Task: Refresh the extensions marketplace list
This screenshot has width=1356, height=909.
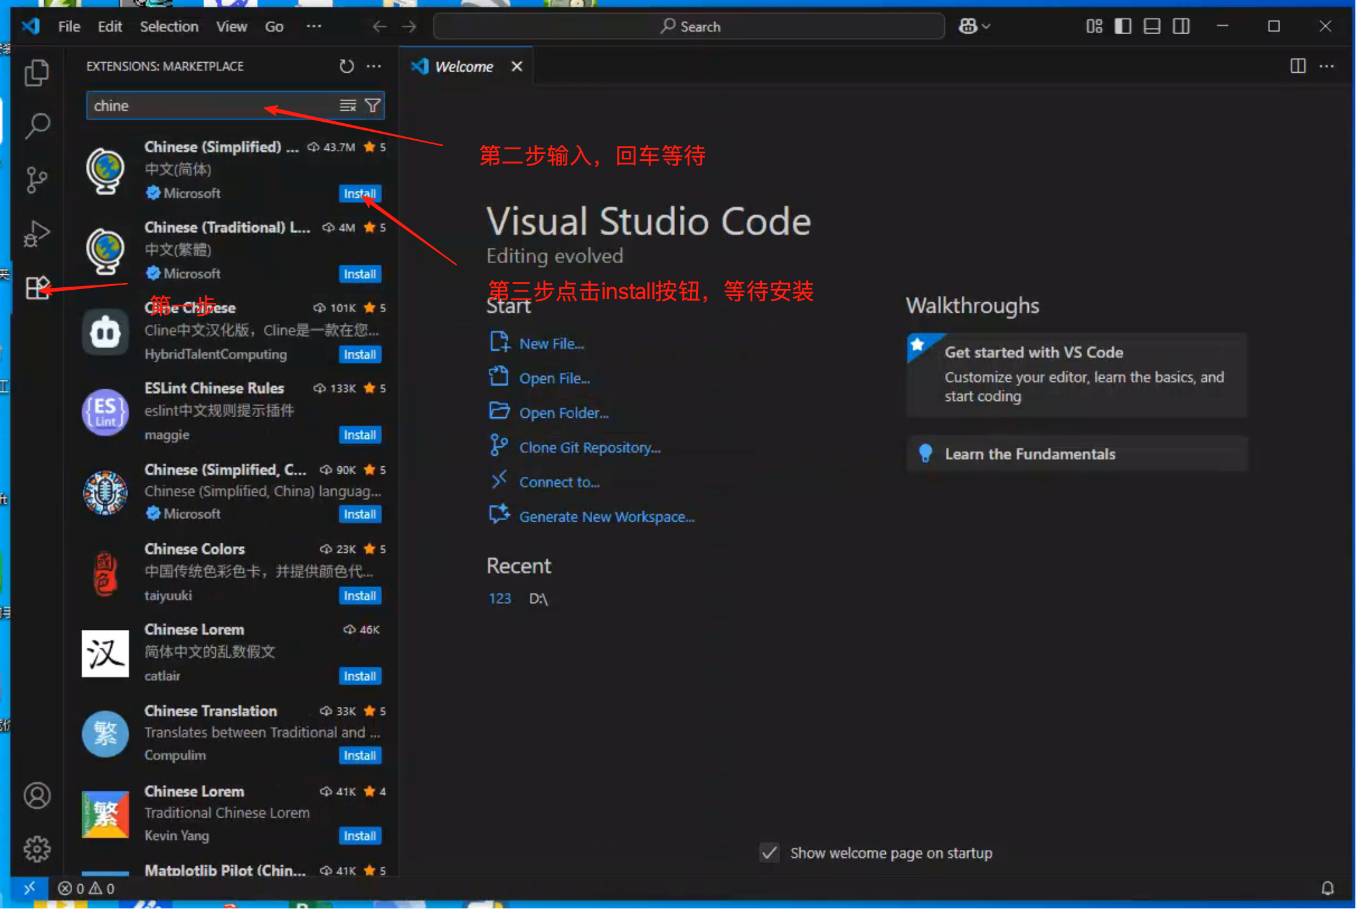Action: [346, 66]
